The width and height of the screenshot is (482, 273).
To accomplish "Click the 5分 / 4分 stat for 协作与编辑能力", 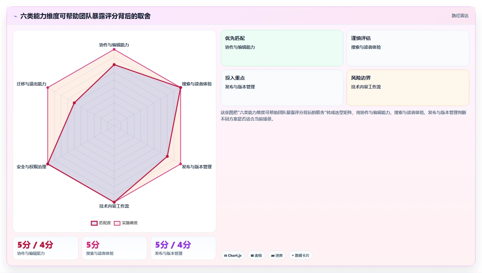I will (x=35, y=245).
